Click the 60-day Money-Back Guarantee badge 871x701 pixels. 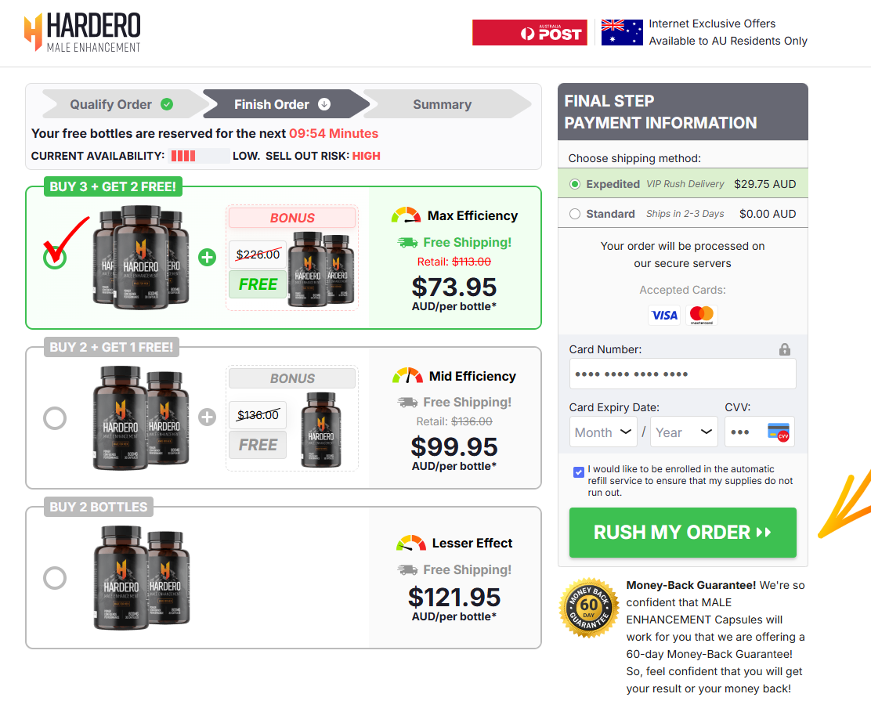point(589,608)
